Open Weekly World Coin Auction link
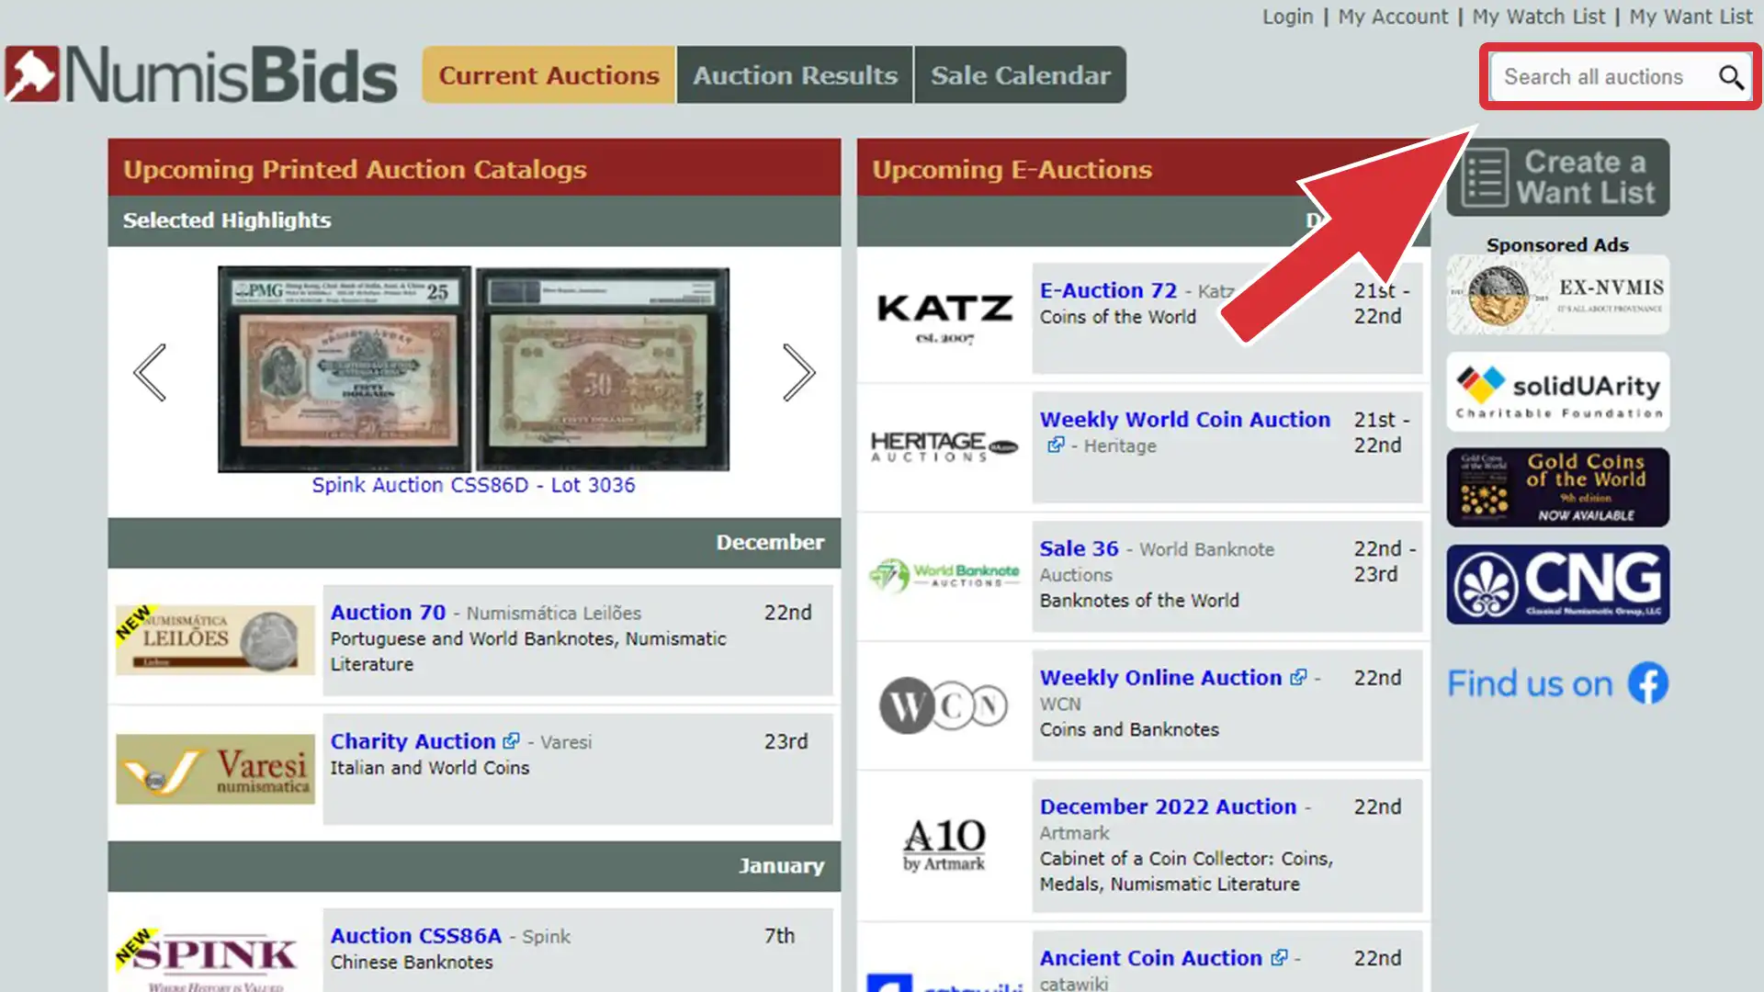This screenshot has height=992, width=1764. [x=1185, y=419]
